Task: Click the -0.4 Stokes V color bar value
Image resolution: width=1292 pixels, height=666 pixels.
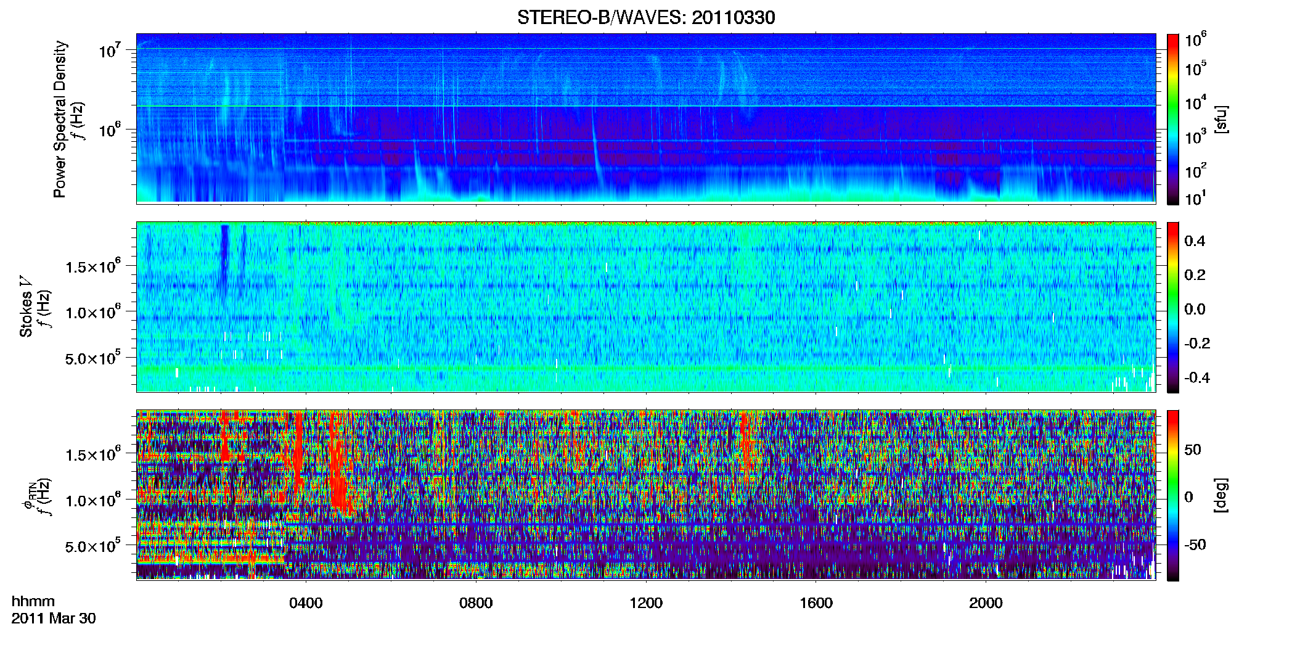Action: coord(1197,377)
